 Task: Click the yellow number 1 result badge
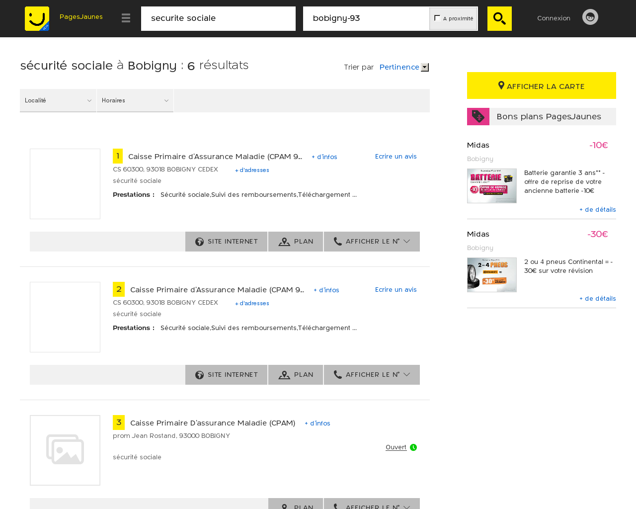[x=118, y=156]
